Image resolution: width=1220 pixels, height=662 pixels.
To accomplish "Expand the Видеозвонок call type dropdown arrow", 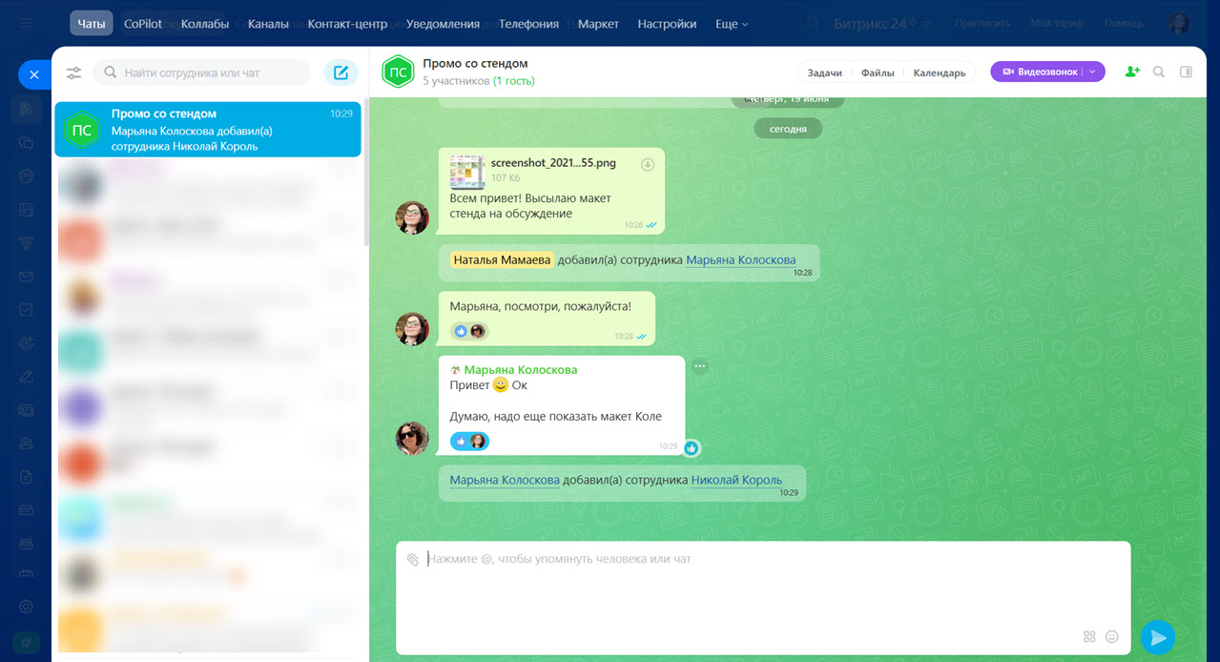I will click(x=1093, y=72).
